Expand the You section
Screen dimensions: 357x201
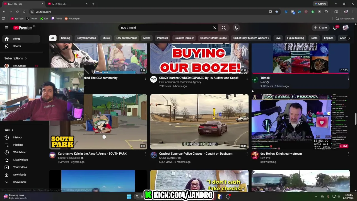click(x=9, y=130)
